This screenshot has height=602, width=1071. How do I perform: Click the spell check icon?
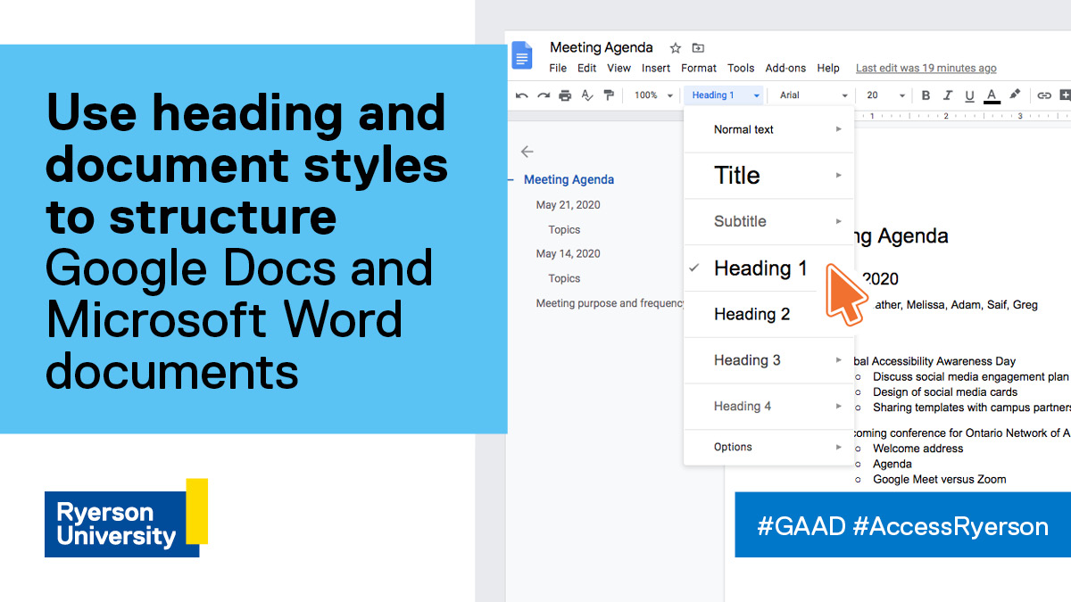click(x=587, y=95)
